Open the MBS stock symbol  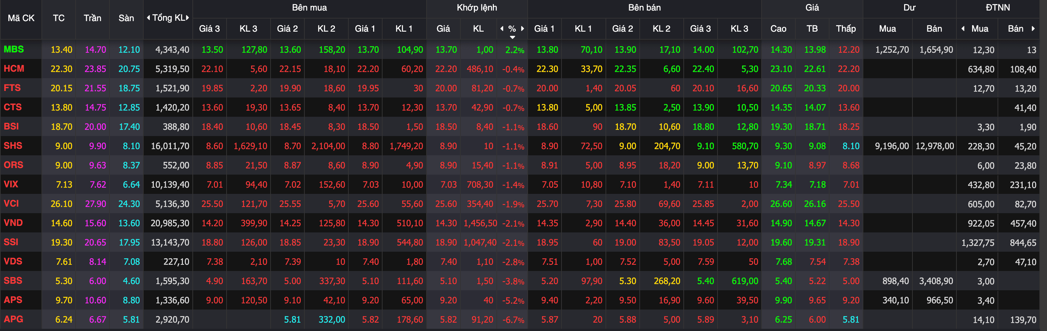click(14, 49)
